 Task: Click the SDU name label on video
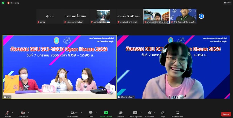click(x=7, y=97)
